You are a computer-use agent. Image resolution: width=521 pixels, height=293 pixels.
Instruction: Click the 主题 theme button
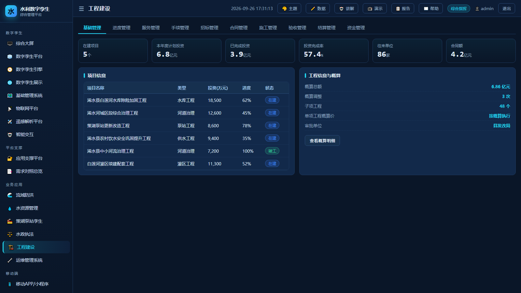[x=289, y=8]
